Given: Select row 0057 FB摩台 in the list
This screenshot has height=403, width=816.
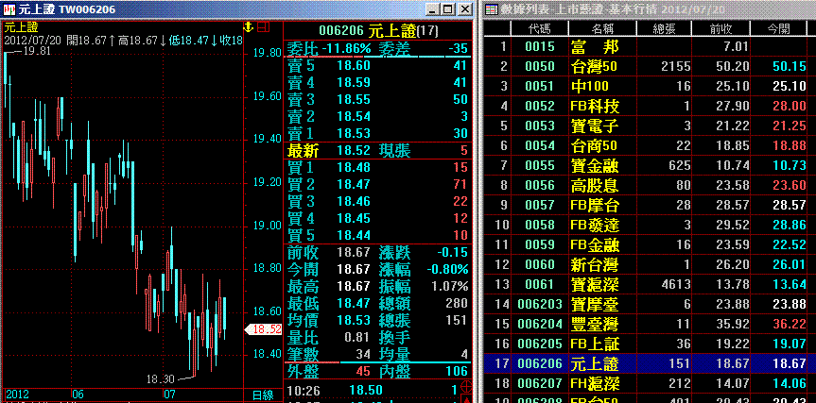Looking at the screenshot, I should point(650,205).
